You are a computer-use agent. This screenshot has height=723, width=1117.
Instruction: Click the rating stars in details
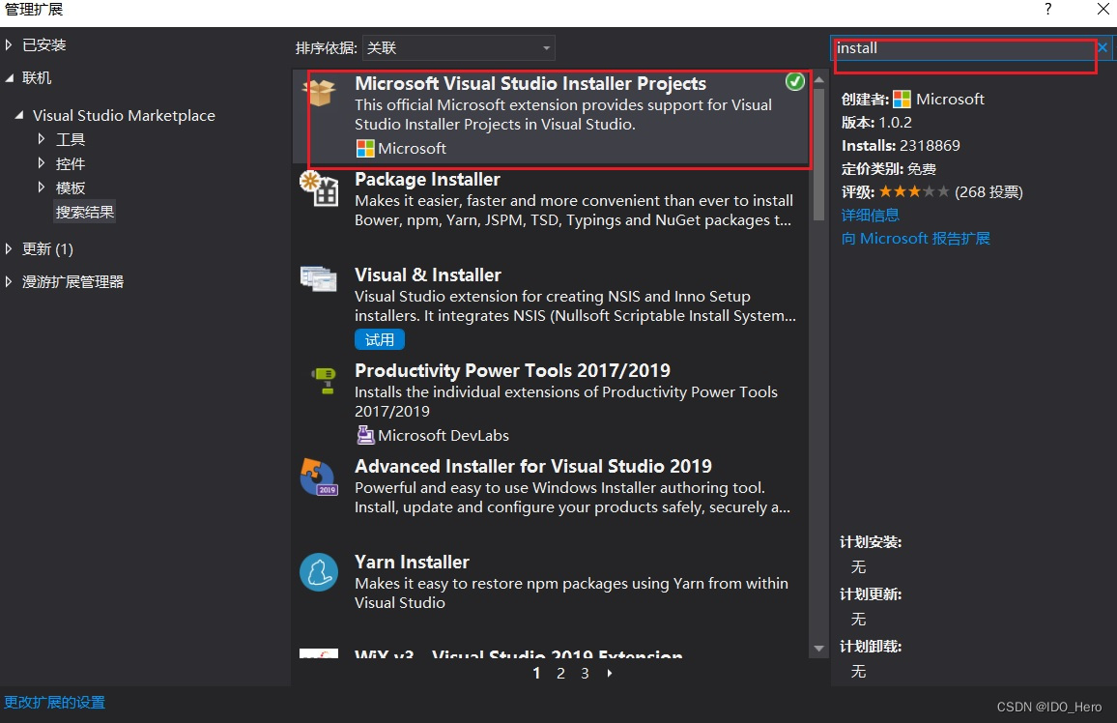click(914, 191)
